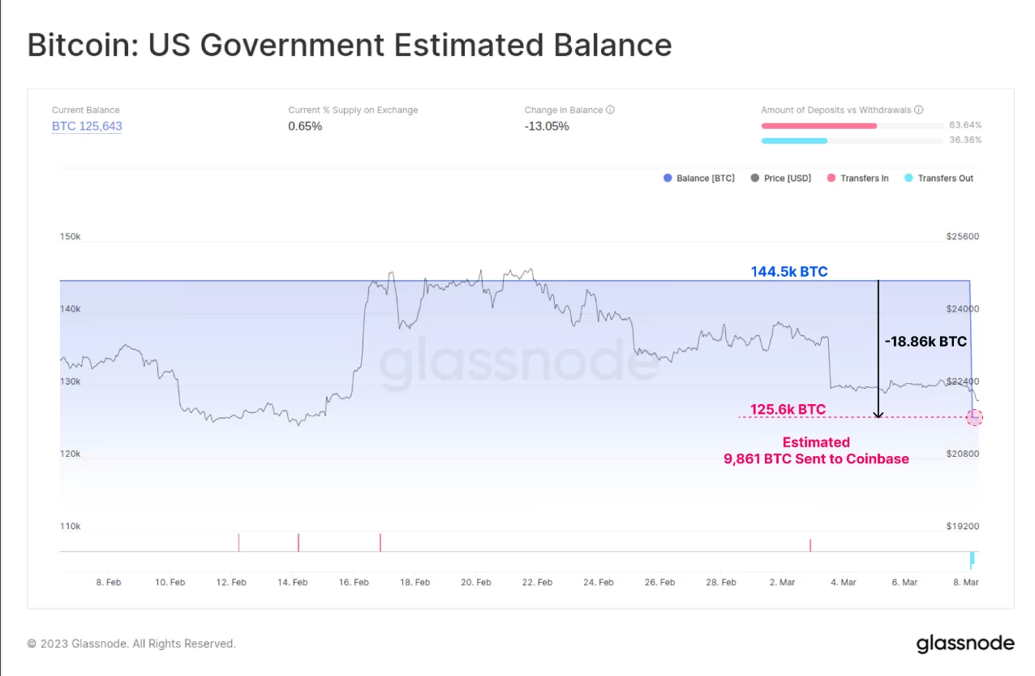Click the pink Transfers In legend dot
This screenshot has width=1035, height=676.
pyautogui.click(x=831, y=179)
